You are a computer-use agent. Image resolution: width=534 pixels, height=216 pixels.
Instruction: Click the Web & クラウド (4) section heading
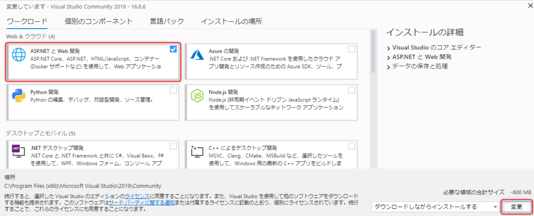(30, 36)
